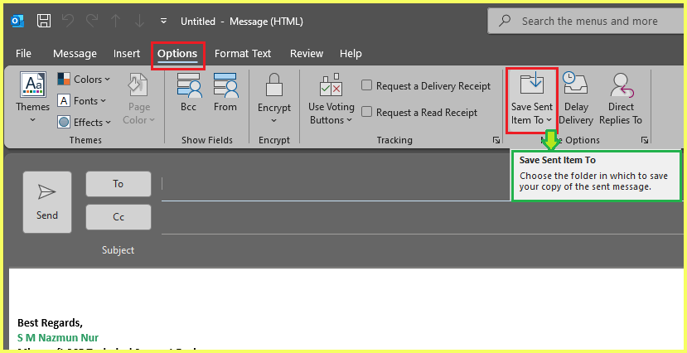The image size is (687, 353).
Task: Click the 'Best Regards,' signature text
Action: (50, 323)
